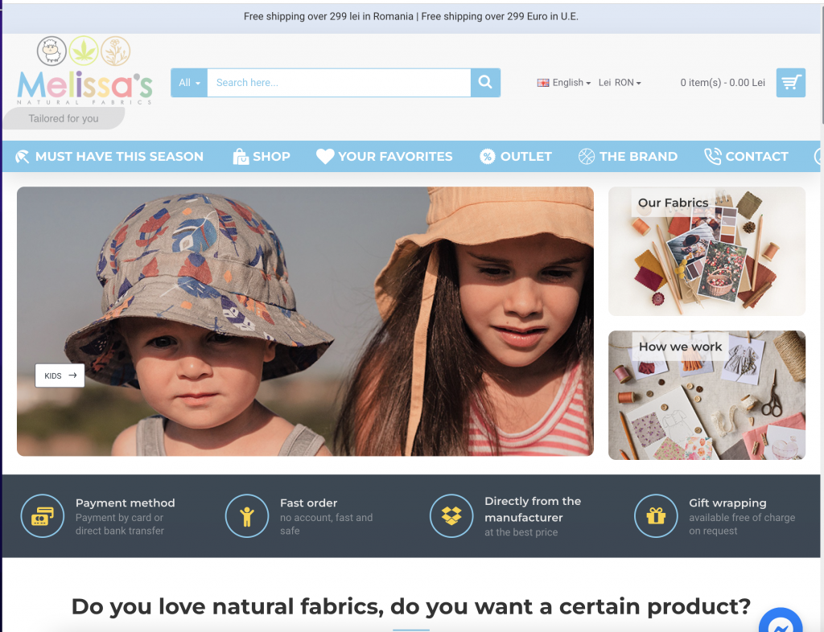Click the heart icon for favorites

[x=325, y=157]
